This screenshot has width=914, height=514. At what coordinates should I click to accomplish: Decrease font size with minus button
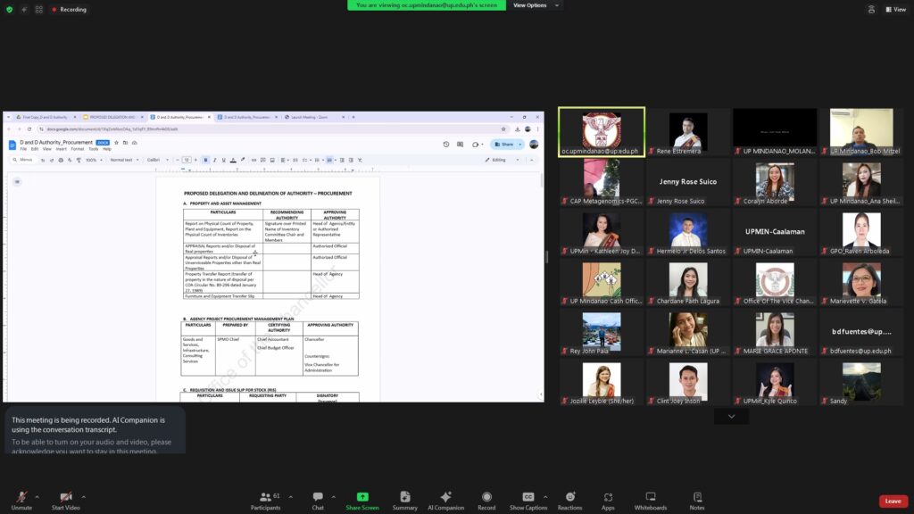[178, 160]
